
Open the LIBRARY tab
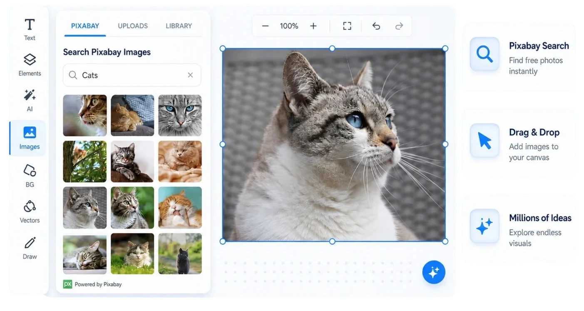pyautogui.click(x=179, y=26)
